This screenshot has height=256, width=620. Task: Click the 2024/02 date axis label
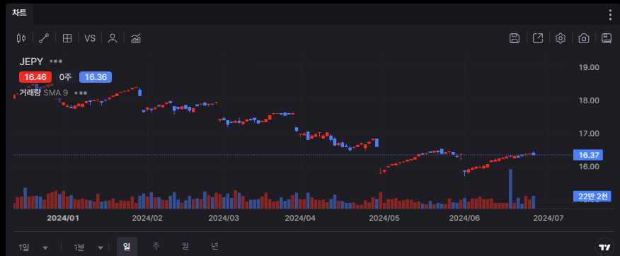(147, 218)
